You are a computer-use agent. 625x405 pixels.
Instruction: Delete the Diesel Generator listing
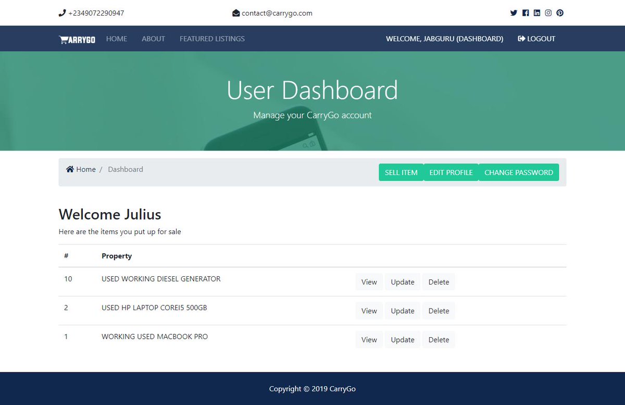(x=439, y=282)
